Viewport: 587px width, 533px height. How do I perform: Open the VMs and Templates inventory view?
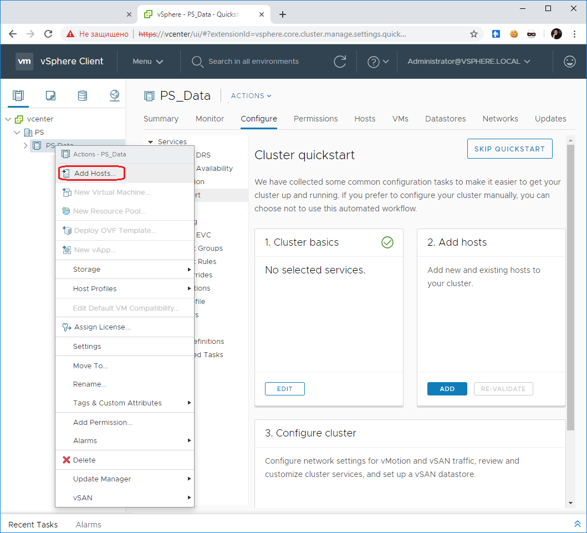click(50, 95)
